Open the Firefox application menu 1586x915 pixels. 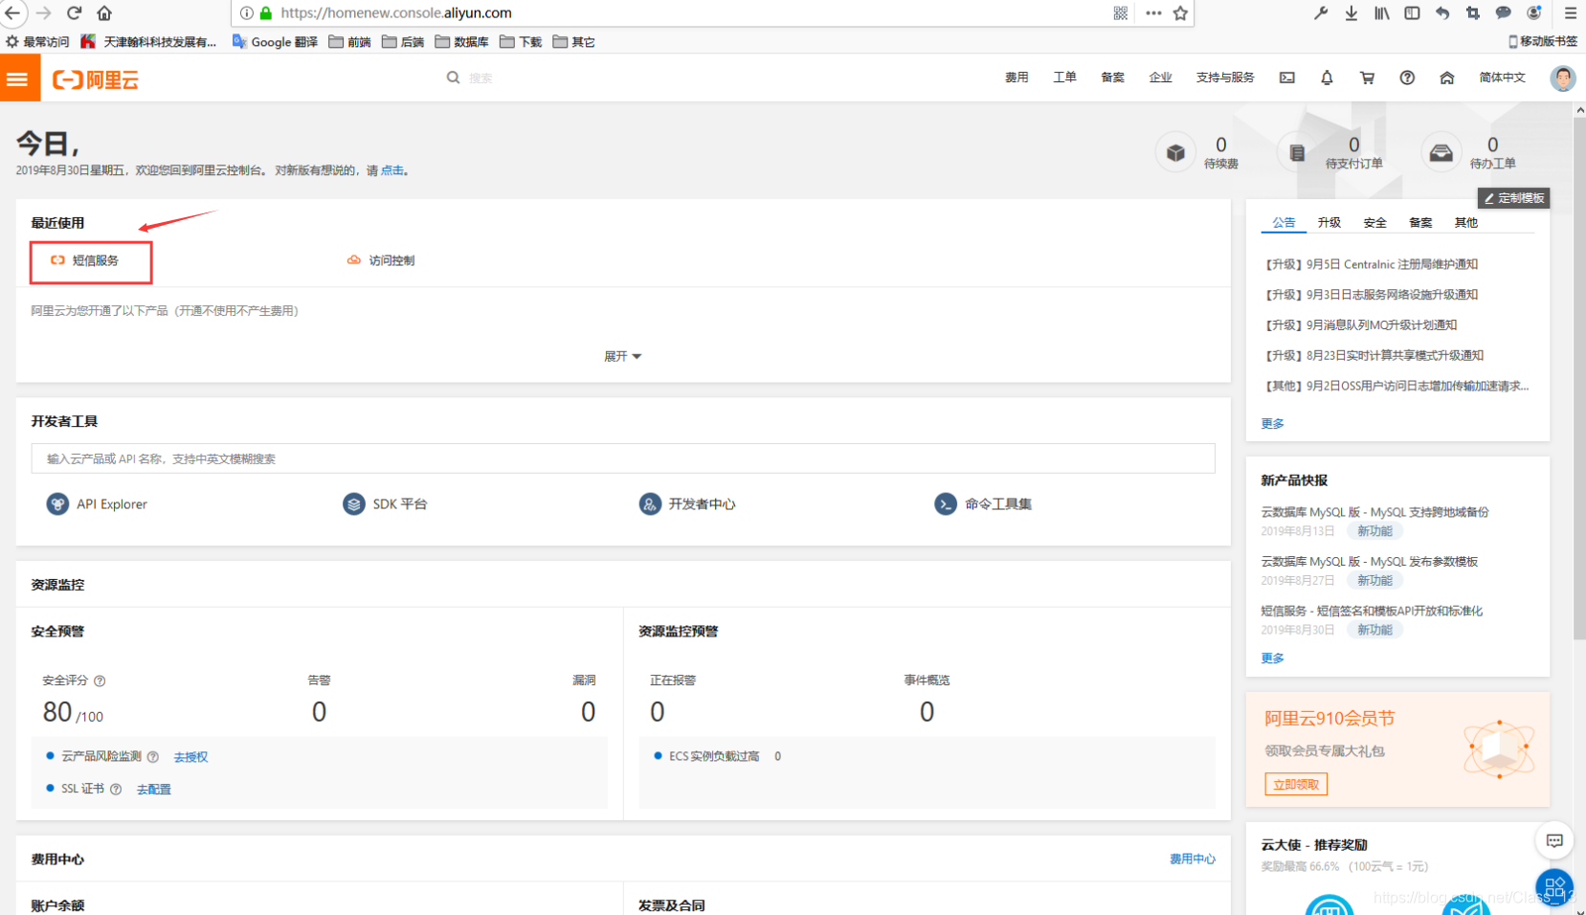[1571, 12]
